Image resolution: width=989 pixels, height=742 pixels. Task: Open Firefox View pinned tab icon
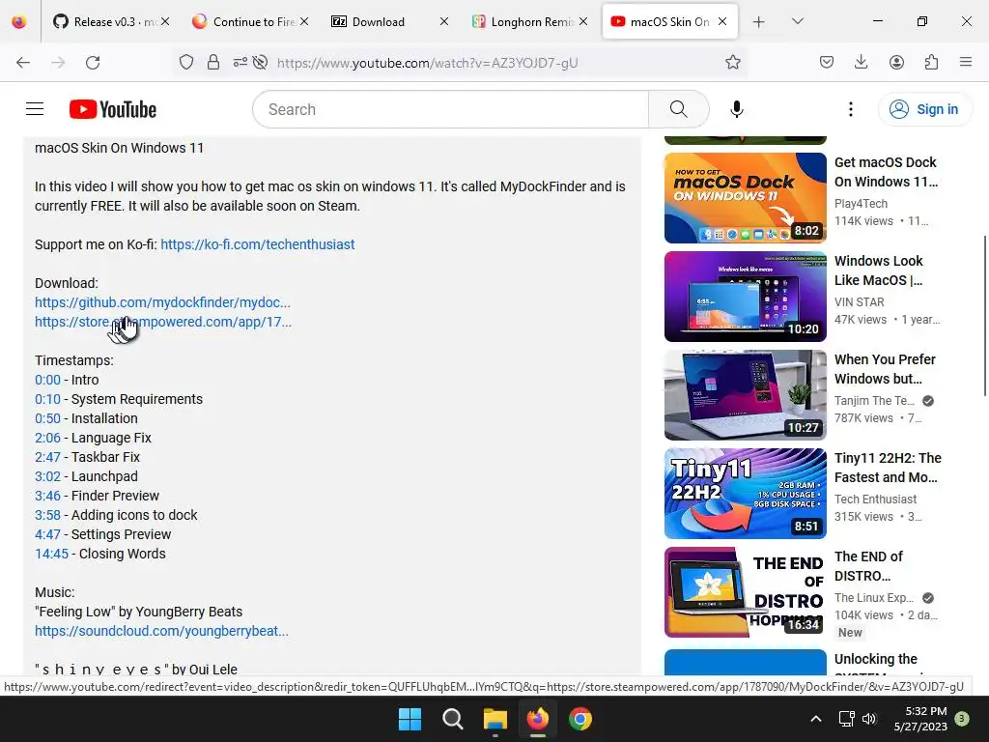point(19,21)
